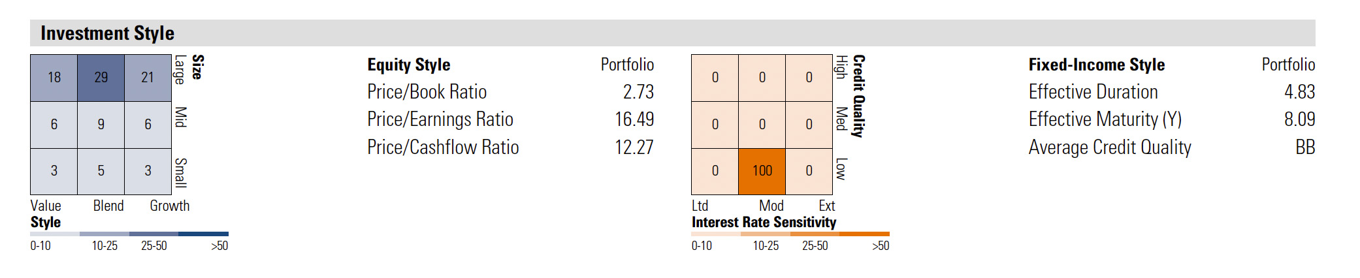The height and width of the screenshot is (278, 1360).
Task: Click the Average Credit Quality BB value
Action: point(1304,147)
